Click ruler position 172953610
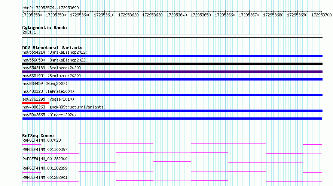The image size is (333, 186). [104, 15]
